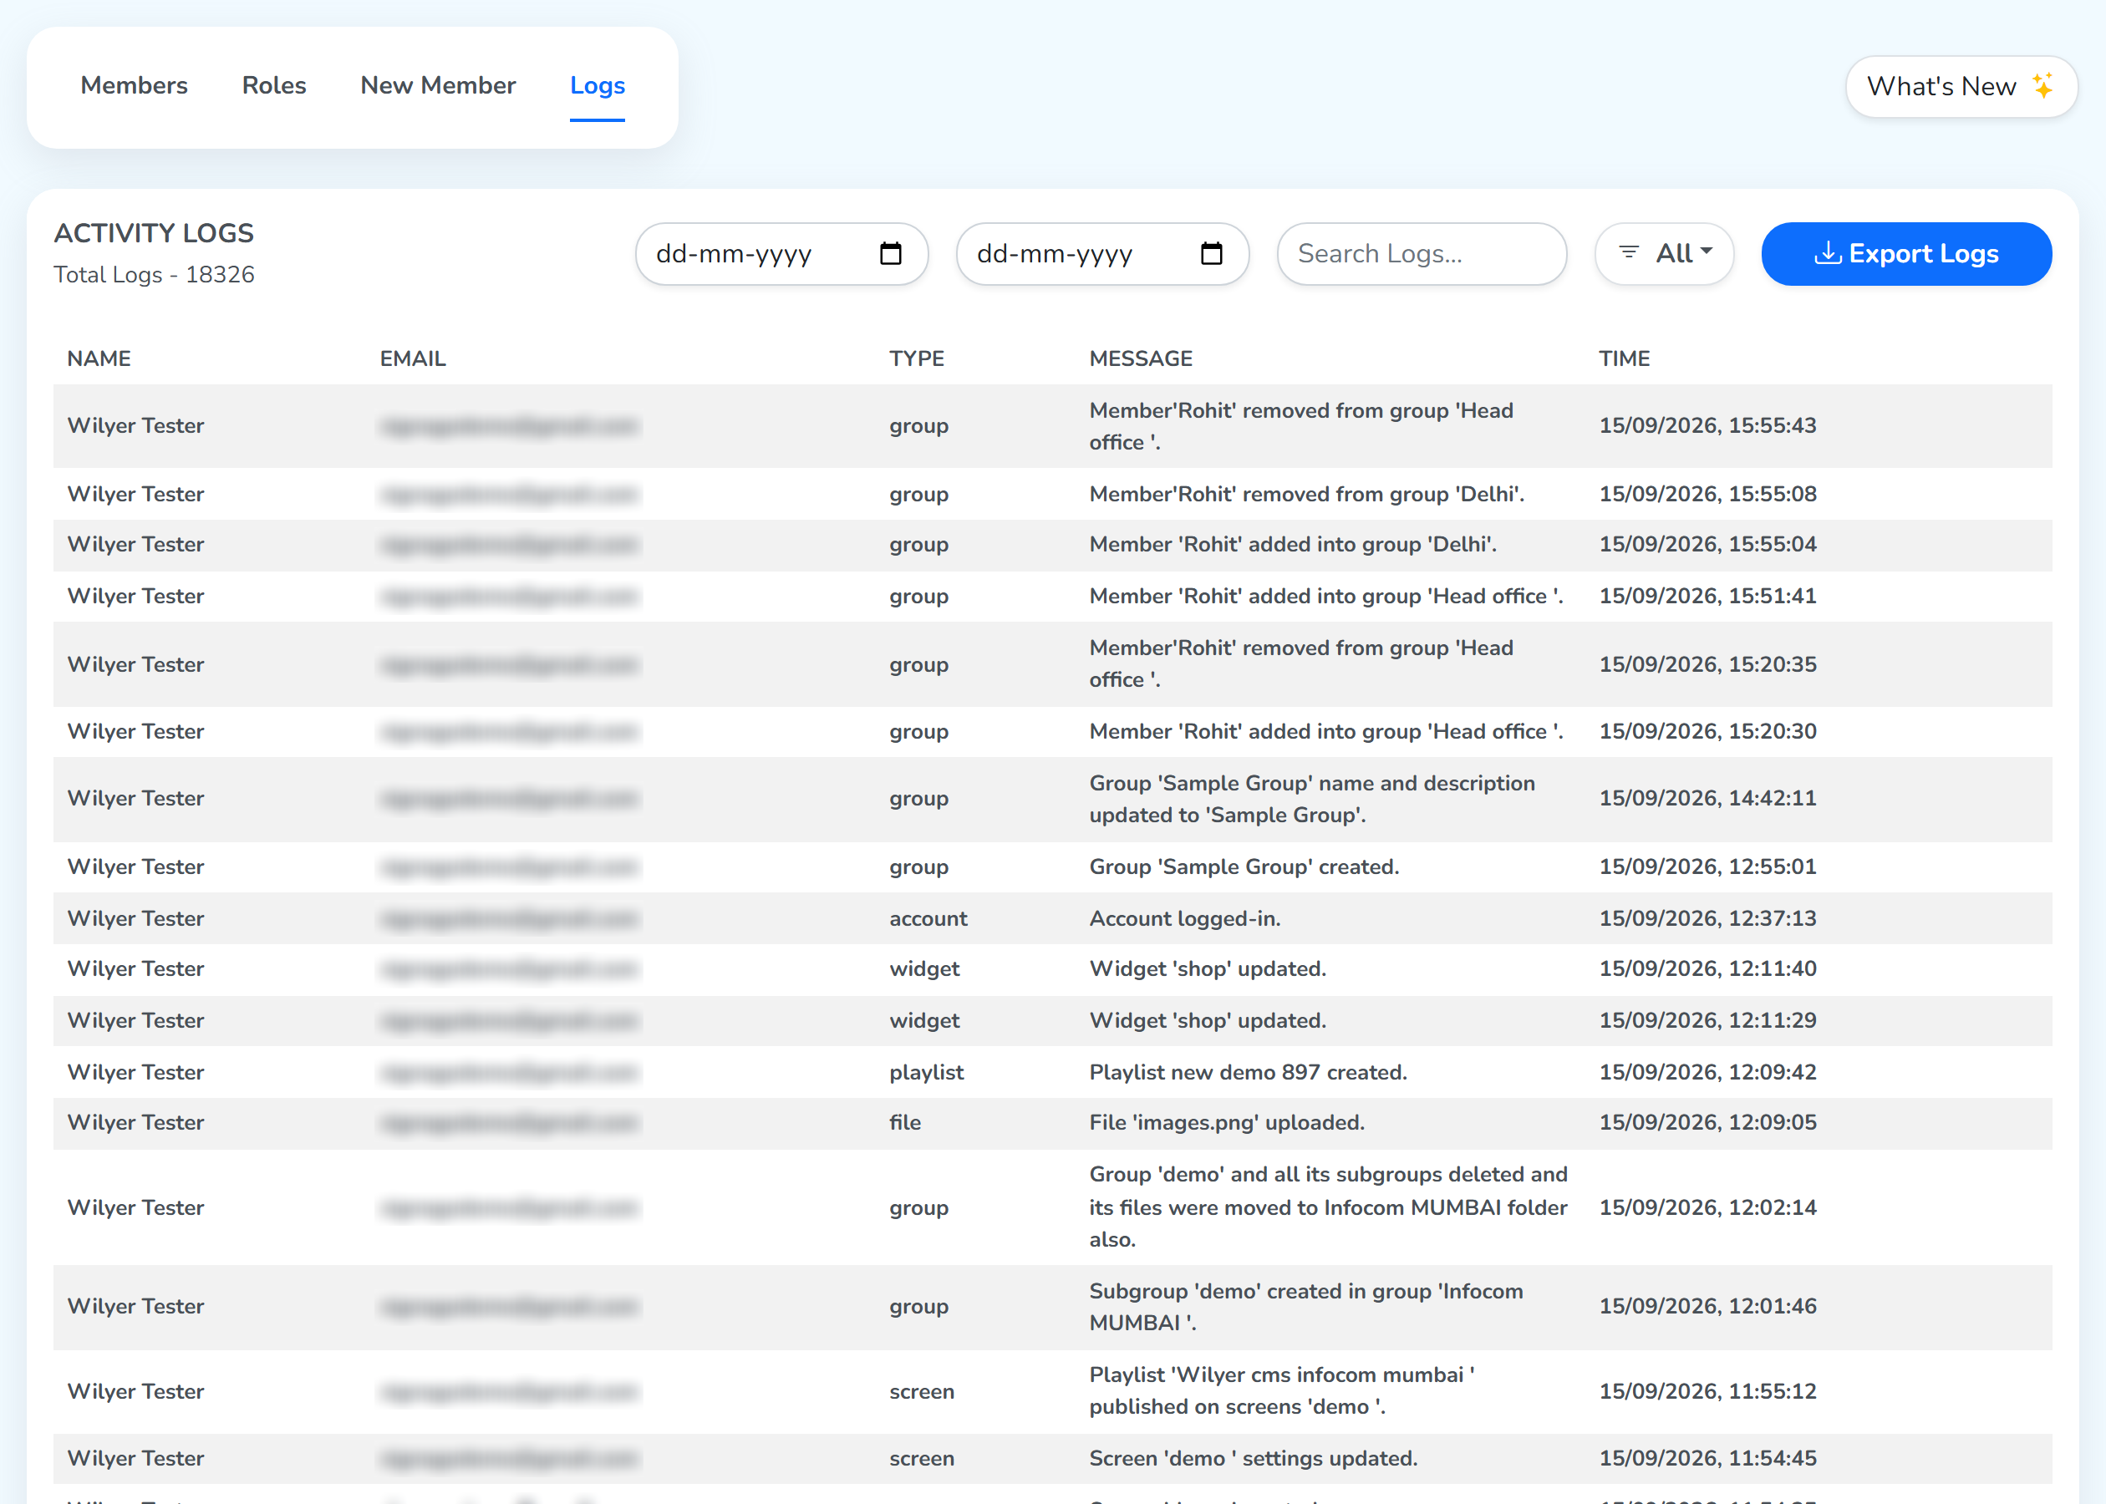The height and width of the screenshot is (1504, 2106).
Task: Click timestamp 15/09/2026, 14:42:11
Action: tap(1707, 798)
